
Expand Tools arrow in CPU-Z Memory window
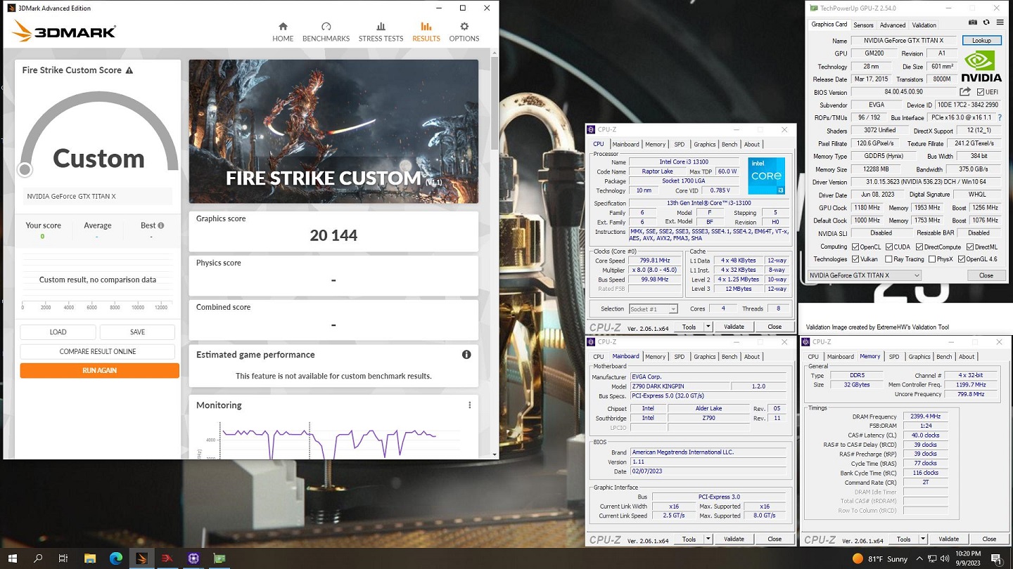point(922,539)
